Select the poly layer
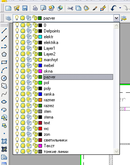Screen dimensions: 130x165 [47, 88]
